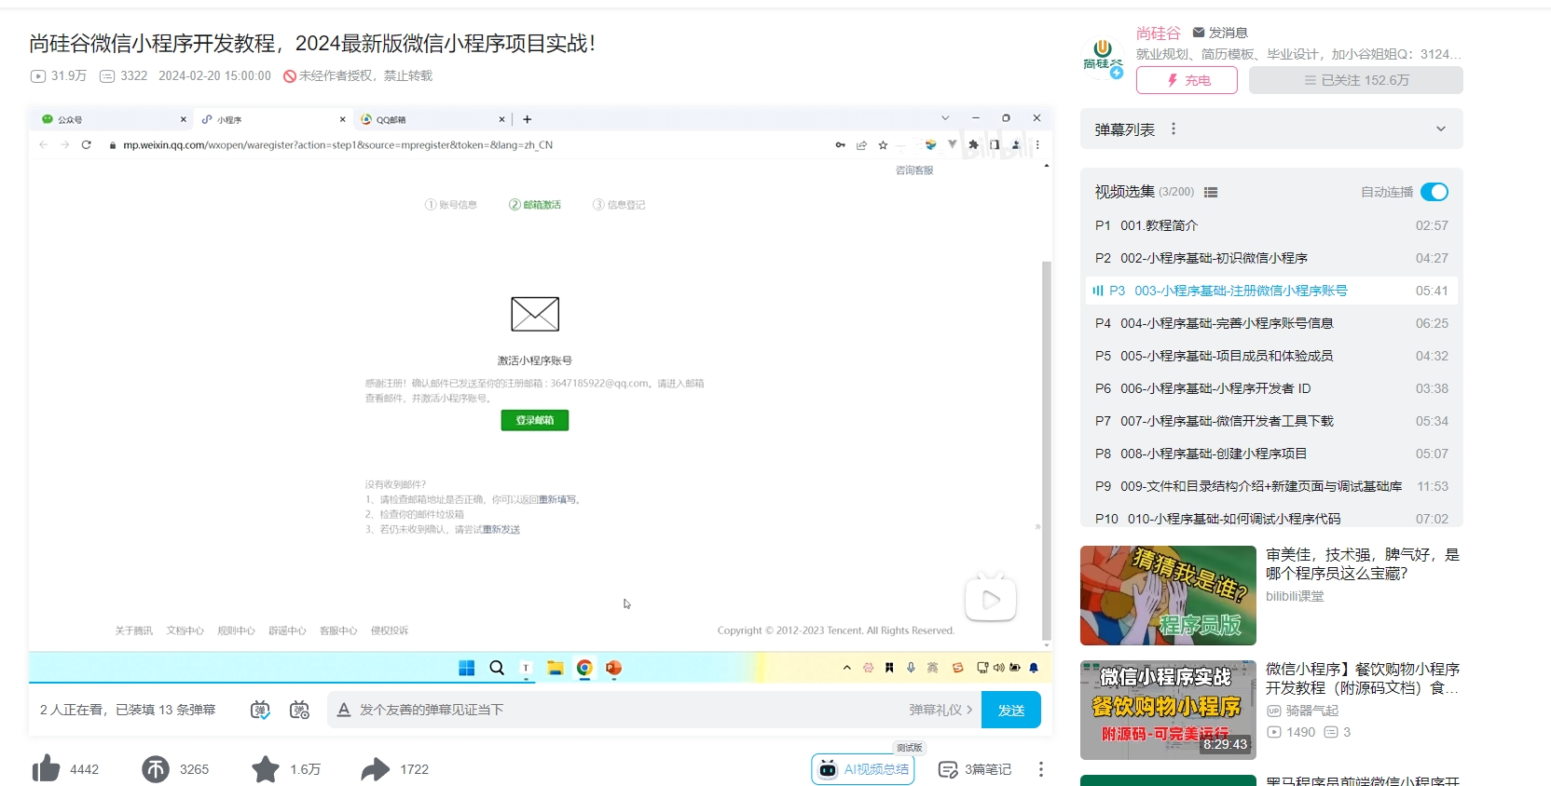Click the AI视频总结 button
This screenshot has height=786, width=1551.
(863, 769)
